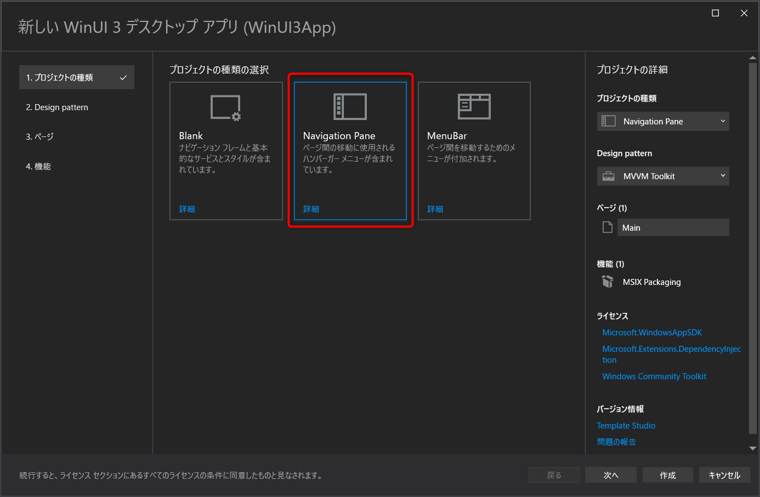
Task: Click the disabled 戻る button
Action: (554, 475)
